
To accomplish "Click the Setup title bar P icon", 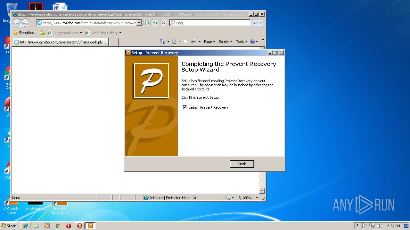I will tap(128, 53).
